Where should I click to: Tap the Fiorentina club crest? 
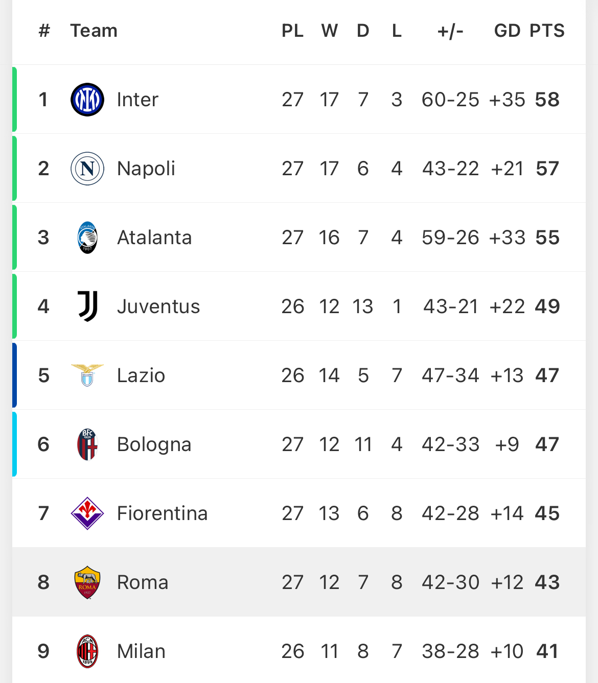pos(87,513)
